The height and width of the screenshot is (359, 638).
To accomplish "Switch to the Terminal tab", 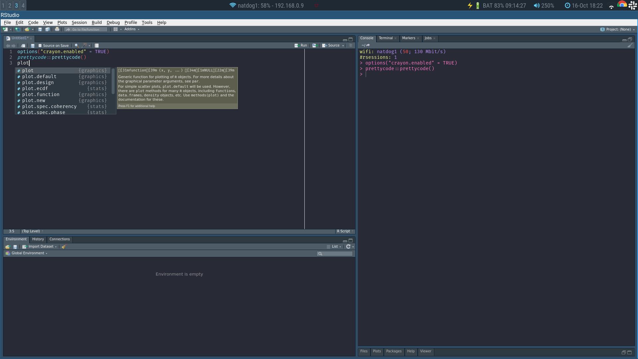I will click(x=385, y=38).
